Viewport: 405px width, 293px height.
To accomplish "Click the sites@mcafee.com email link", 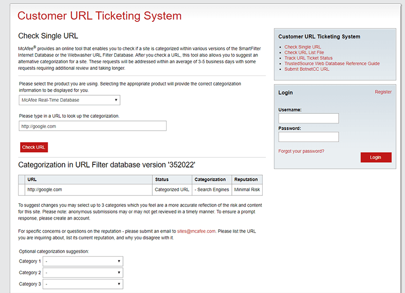I will point(196,231).
